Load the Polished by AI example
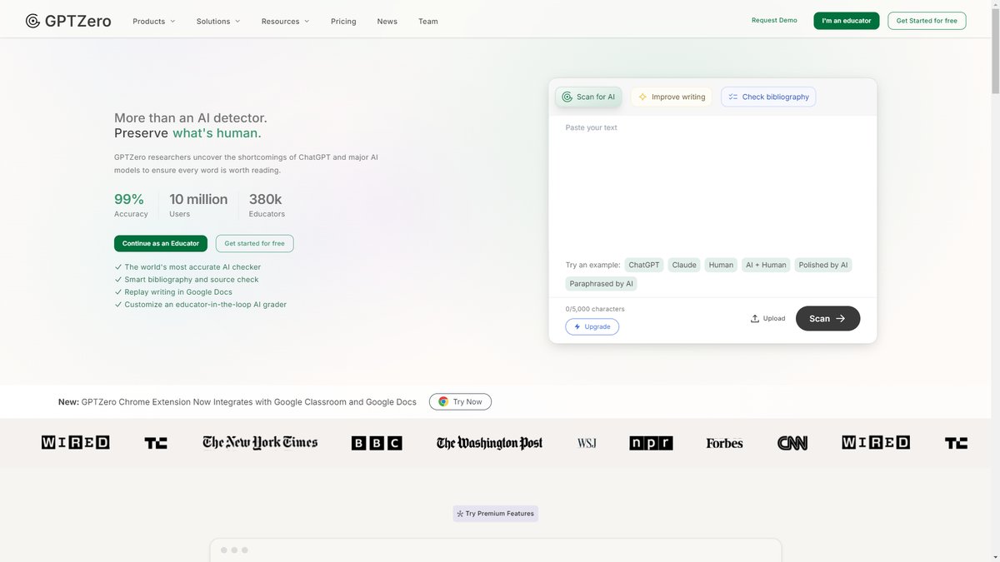This screenshot has width=1000, height=562. pyautogui.click(x=823, y=265)
